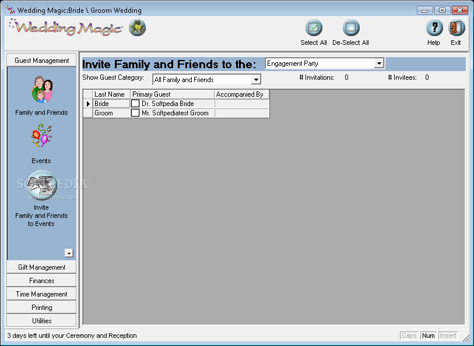This screenshot has width=474, height=346.
Task: Open the Guest Management section tab
Action: (x=42, y=61)
